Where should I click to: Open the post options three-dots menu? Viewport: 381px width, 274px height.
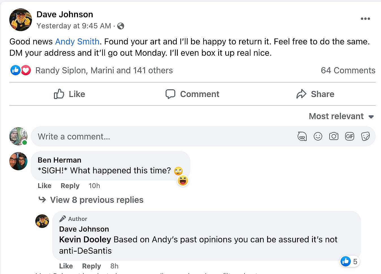tap(365, 19)
